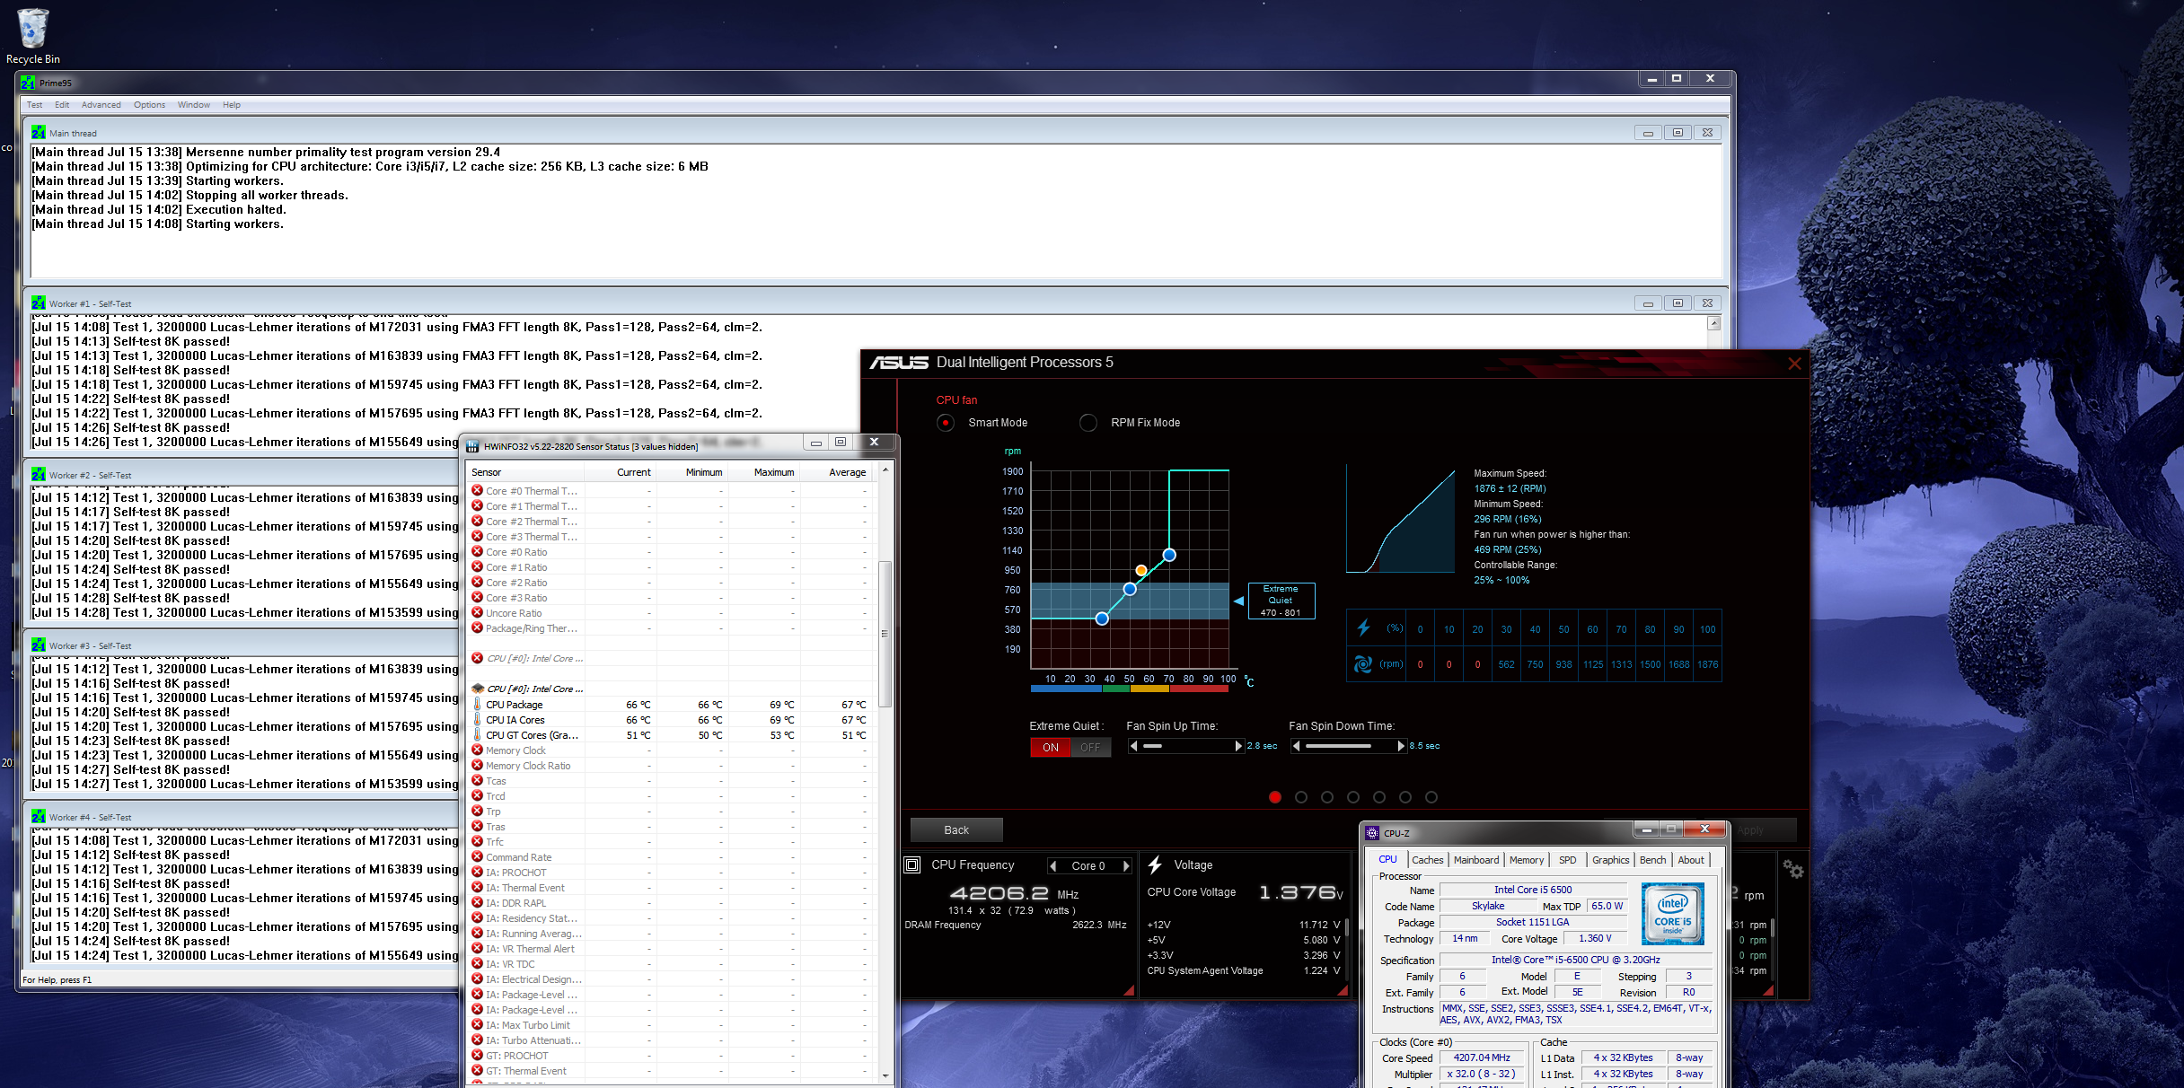Click the red X icon on Memory Clock row
Screen dimensions: 2184x1088
pyautogui.click(x=477, y=750)
